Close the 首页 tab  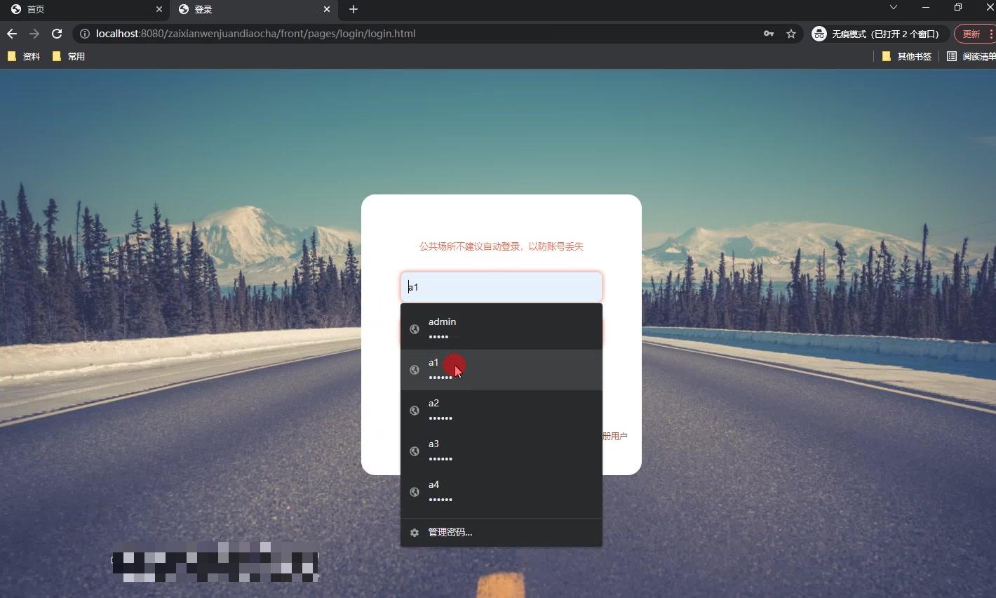point(159,9)
